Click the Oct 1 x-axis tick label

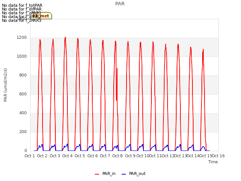coord(30,156)
